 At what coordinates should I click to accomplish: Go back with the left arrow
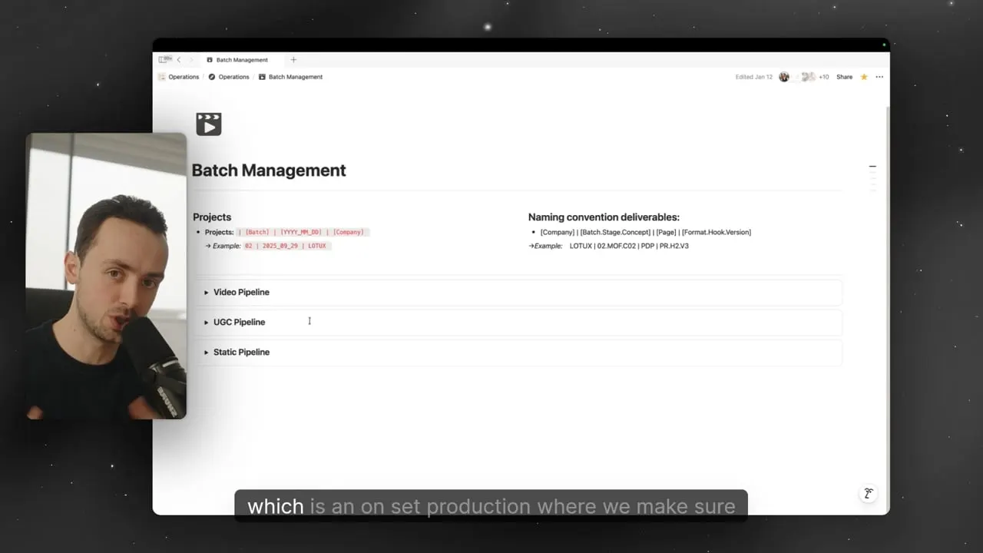(x=179, y=59)
